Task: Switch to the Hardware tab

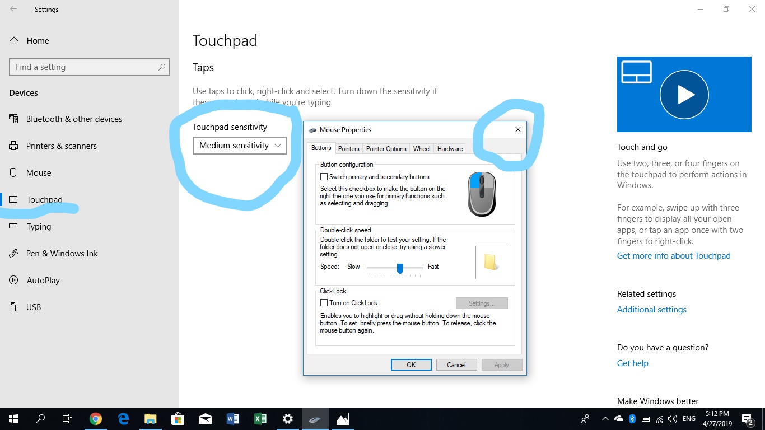Action: click(x=450, y=148)
